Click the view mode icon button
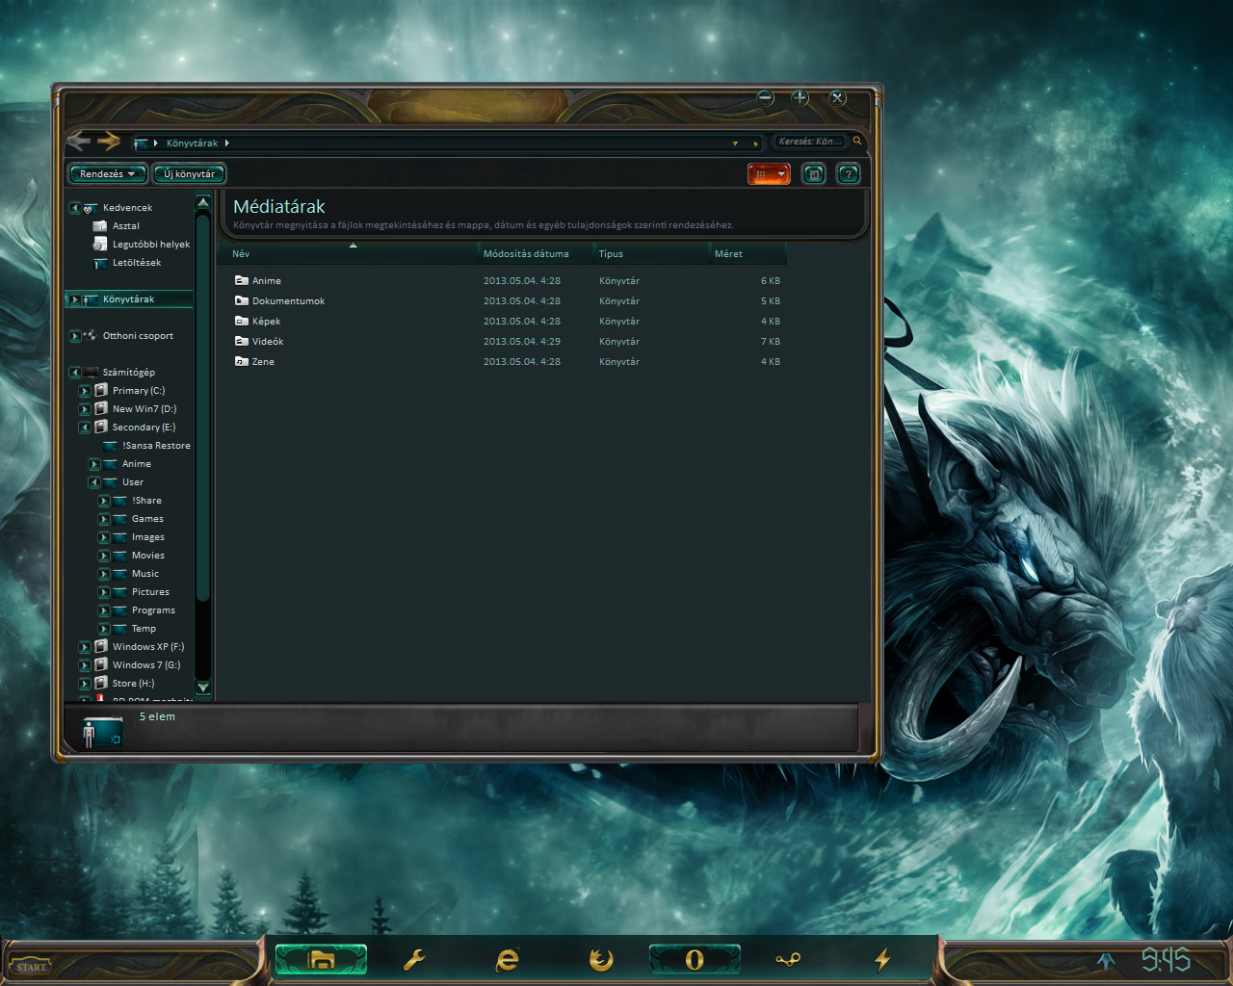 (x=760, y=174)
